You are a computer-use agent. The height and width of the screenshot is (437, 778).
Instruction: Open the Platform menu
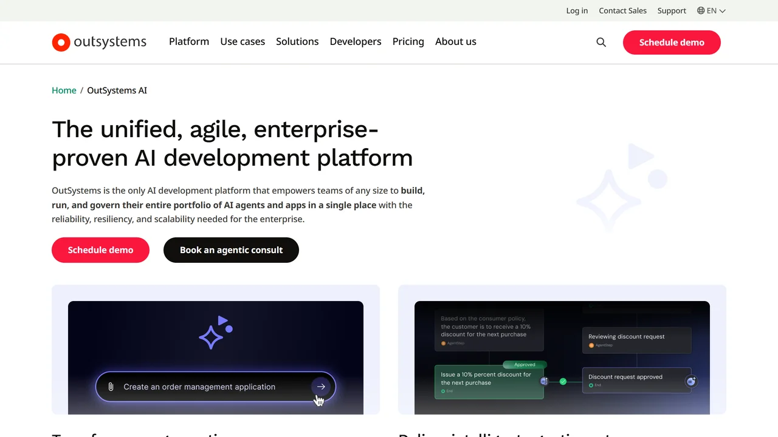pos(189,42)
